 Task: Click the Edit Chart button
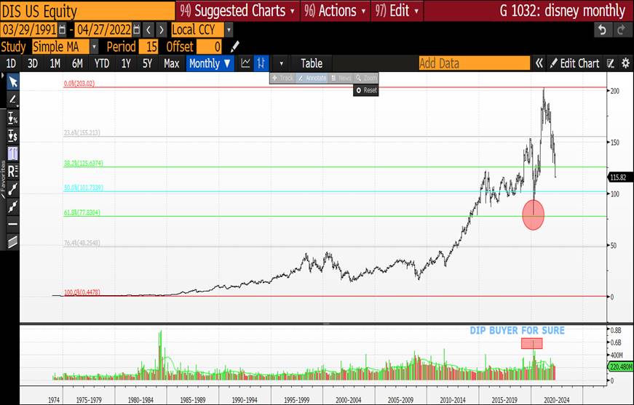[574, 63]
